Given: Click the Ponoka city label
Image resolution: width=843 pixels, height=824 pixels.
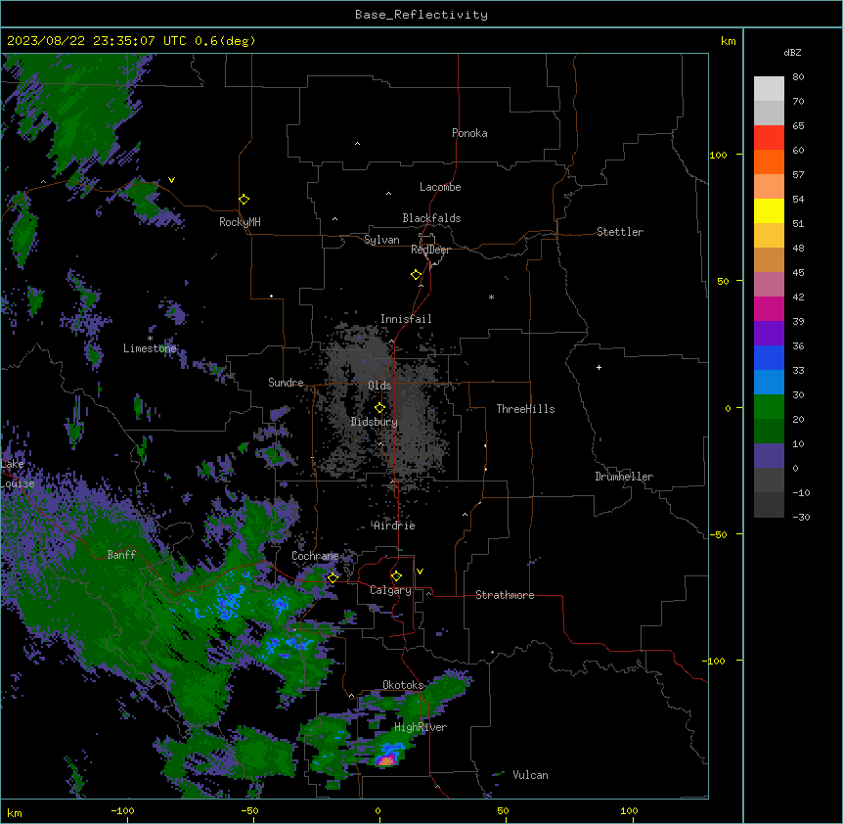Looking at the screenshot, I should tap(469, 133).
